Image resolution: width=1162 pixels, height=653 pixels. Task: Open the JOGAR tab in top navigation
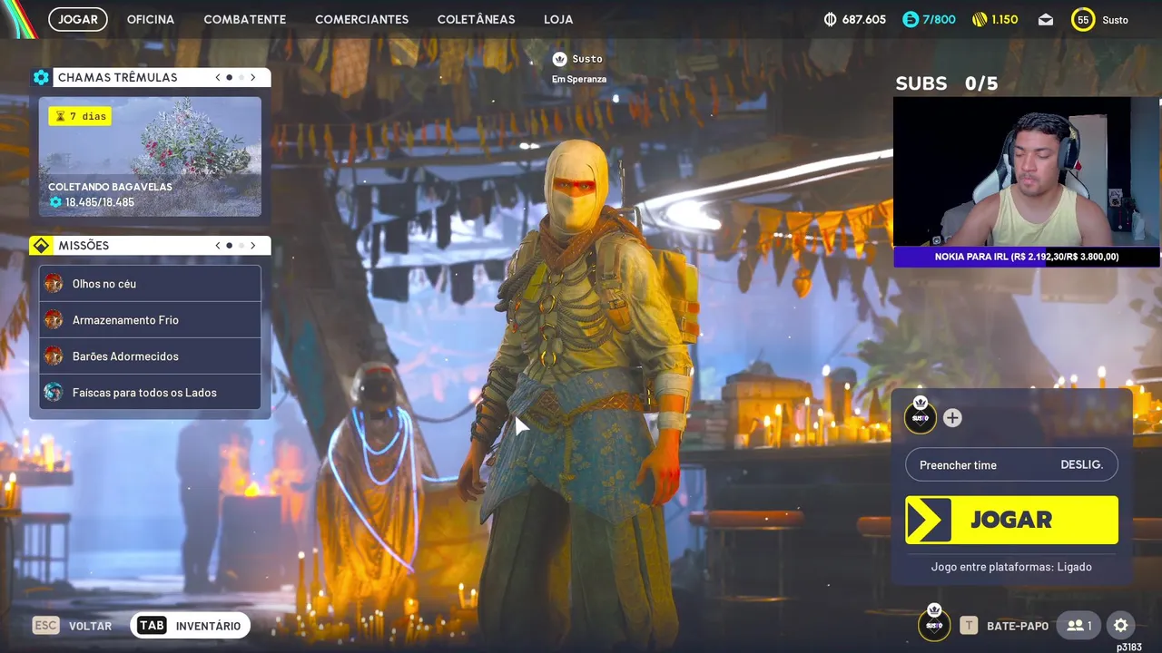coord(78,19)
